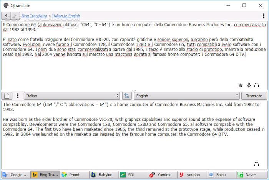The image size is (269, 180).
Task: Start voice input with microphone icon
Action: [249, 85]
